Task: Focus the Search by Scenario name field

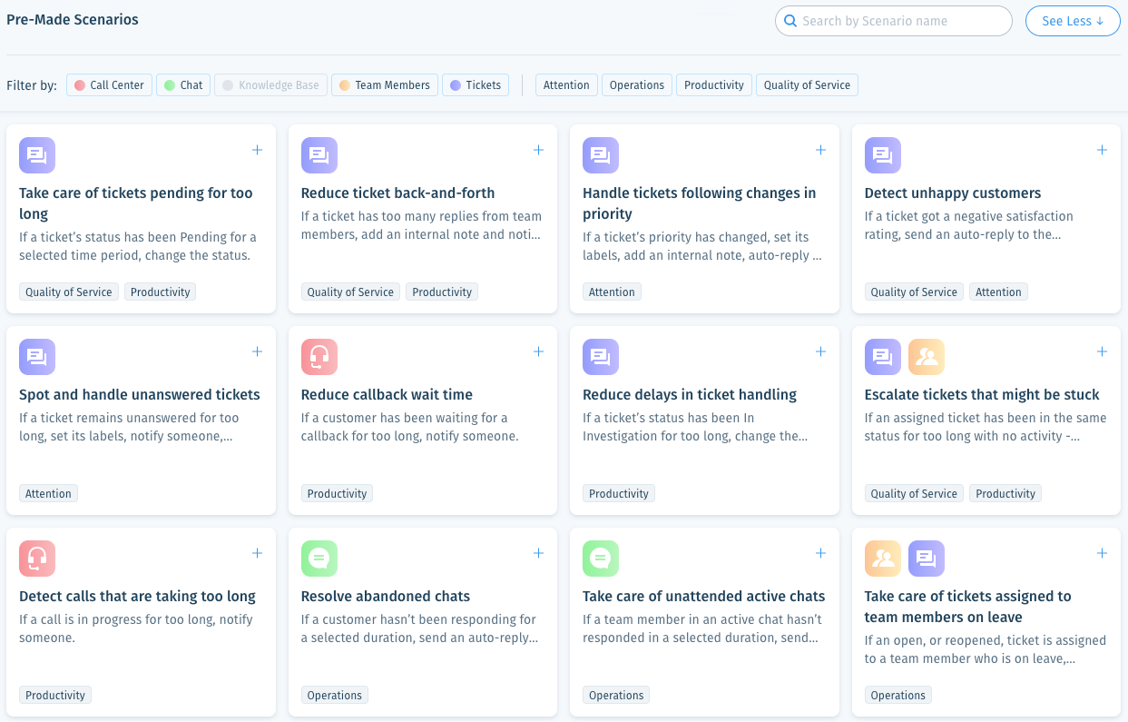Action: click(894, 21)
